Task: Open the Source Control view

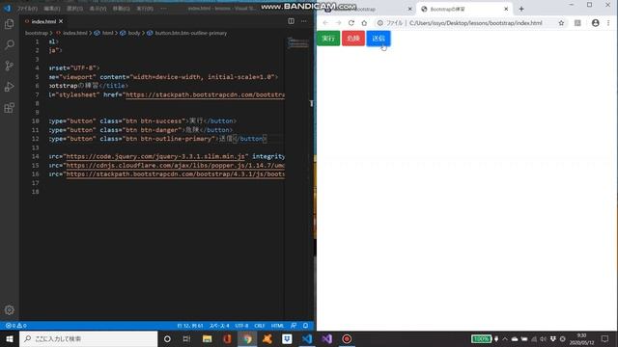Action: tap(9, 66)
